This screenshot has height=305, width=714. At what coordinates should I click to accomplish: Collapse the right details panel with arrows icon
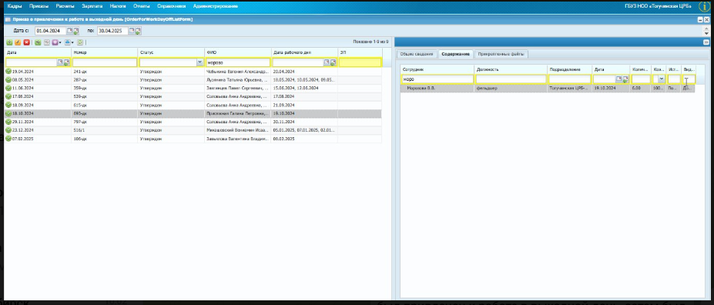coord(706,42)
